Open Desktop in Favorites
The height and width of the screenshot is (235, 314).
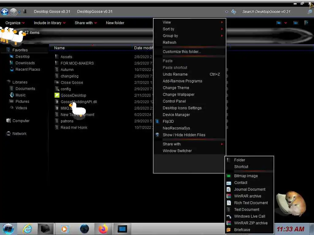22,57
